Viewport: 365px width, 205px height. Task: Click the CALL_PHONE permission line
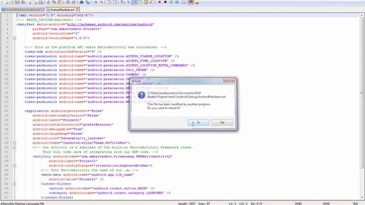90,70
